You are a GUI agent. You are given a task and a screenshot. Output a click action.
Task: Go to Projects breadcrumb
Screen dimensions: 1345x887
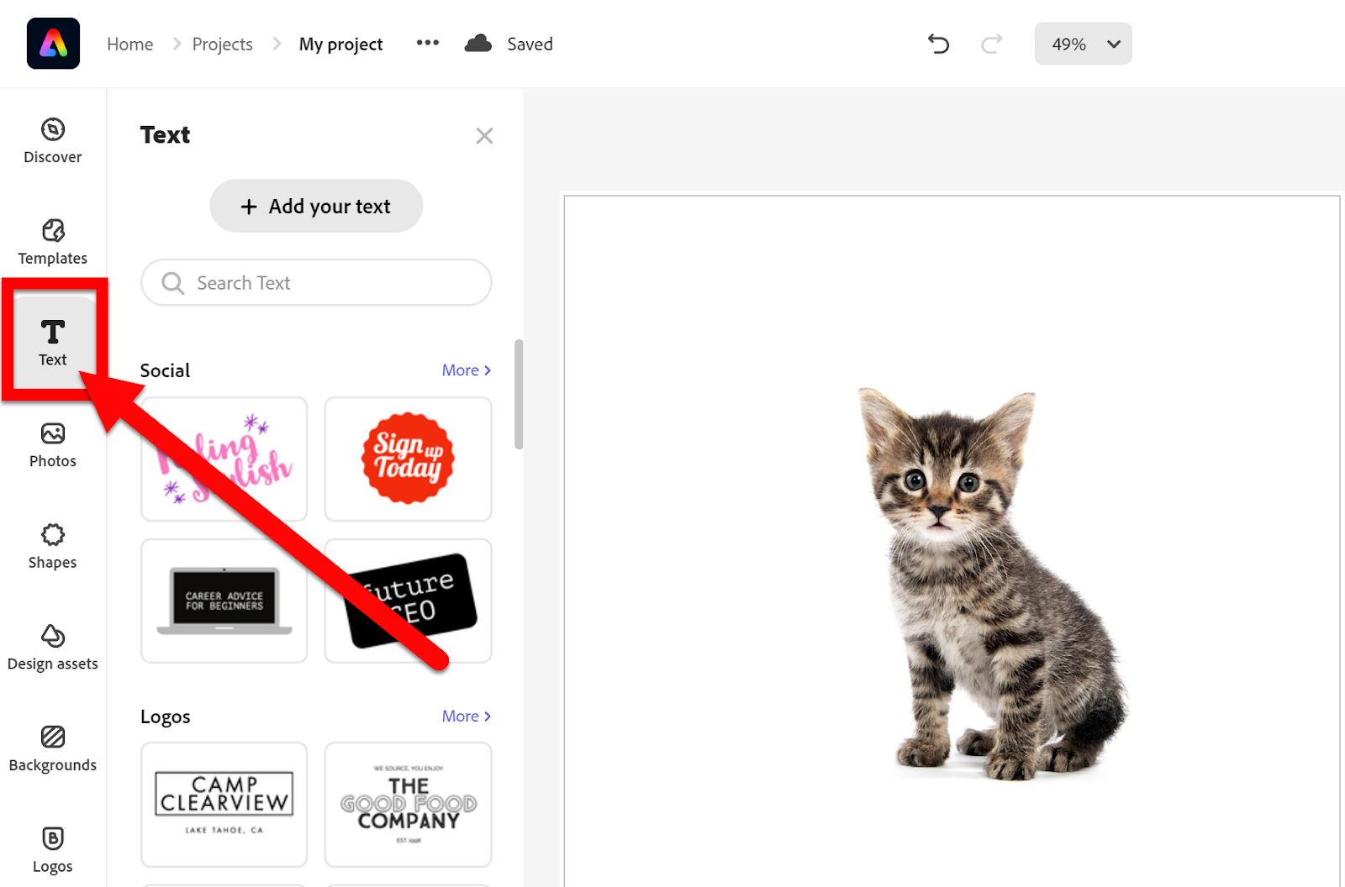pos(223,44)
